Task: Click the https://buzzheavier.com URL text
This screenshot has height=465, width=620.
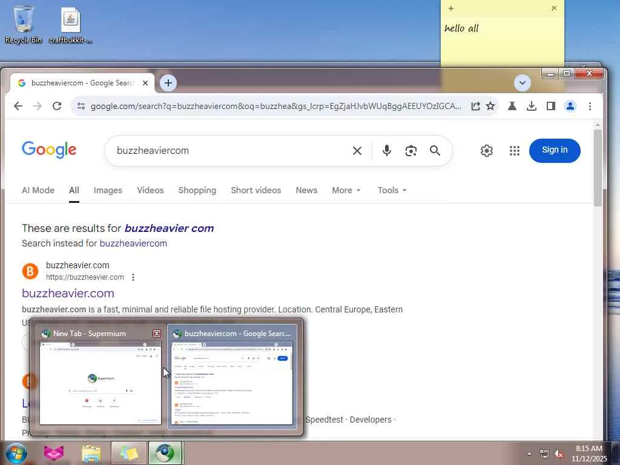Action: coord(85,277)
